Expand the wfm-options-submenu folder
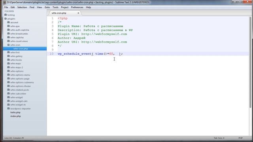Screen dimensions: 253x142 [x=9, y=82]
